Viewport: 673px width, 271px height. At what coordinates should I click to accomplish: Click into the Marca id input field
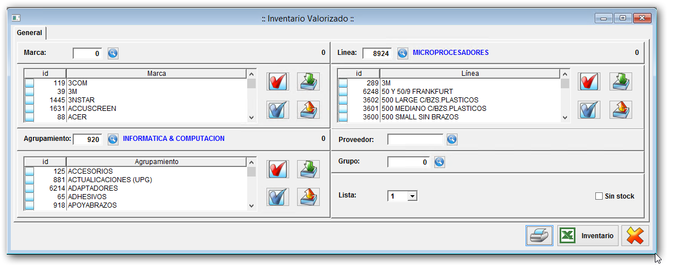(x=87, y=54)
